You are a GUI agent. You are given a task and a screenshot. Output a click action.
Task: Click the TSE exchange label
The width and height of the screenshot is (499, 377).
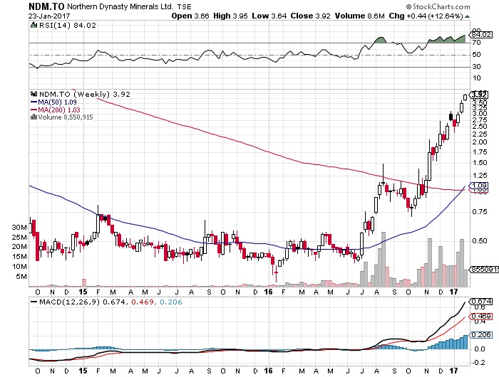tap(184, 6)
